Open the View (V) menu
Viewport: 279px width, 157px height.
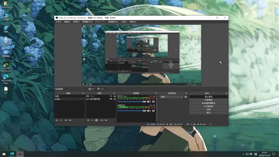click(x=76, y=22)
